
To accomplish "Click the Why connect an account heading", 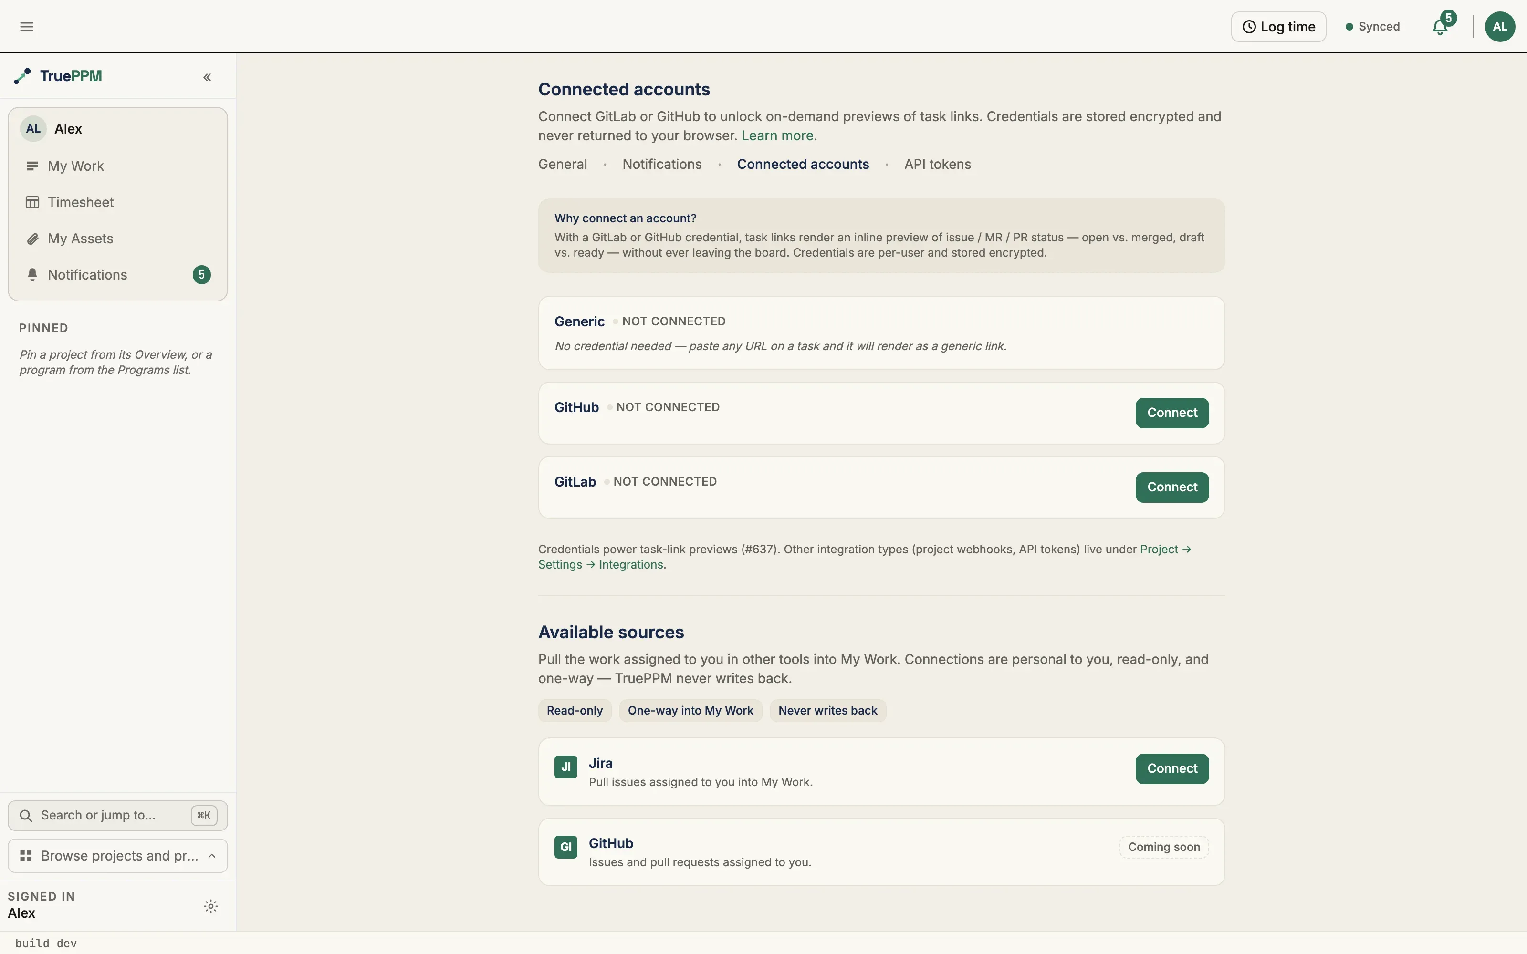I will [x=625, y=218].
